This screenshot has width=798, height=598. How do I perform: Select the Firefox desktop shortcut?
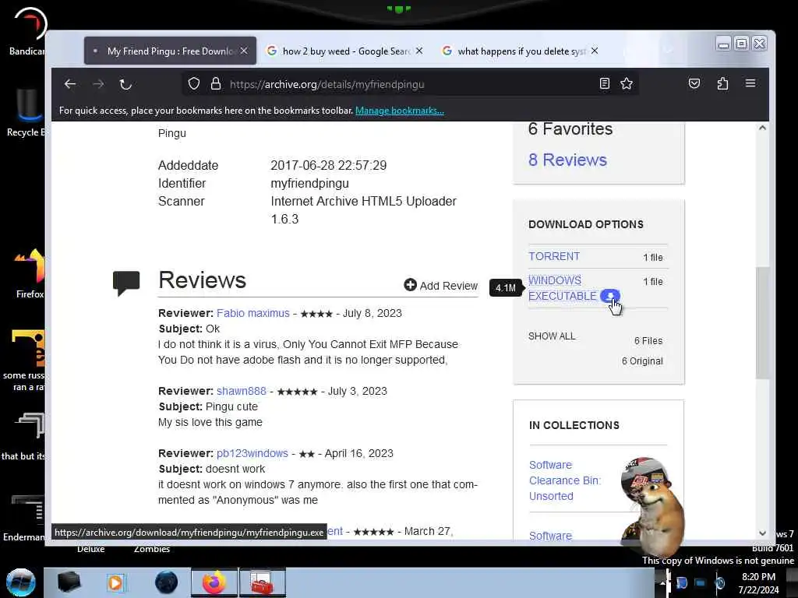[x=29, y=273]
